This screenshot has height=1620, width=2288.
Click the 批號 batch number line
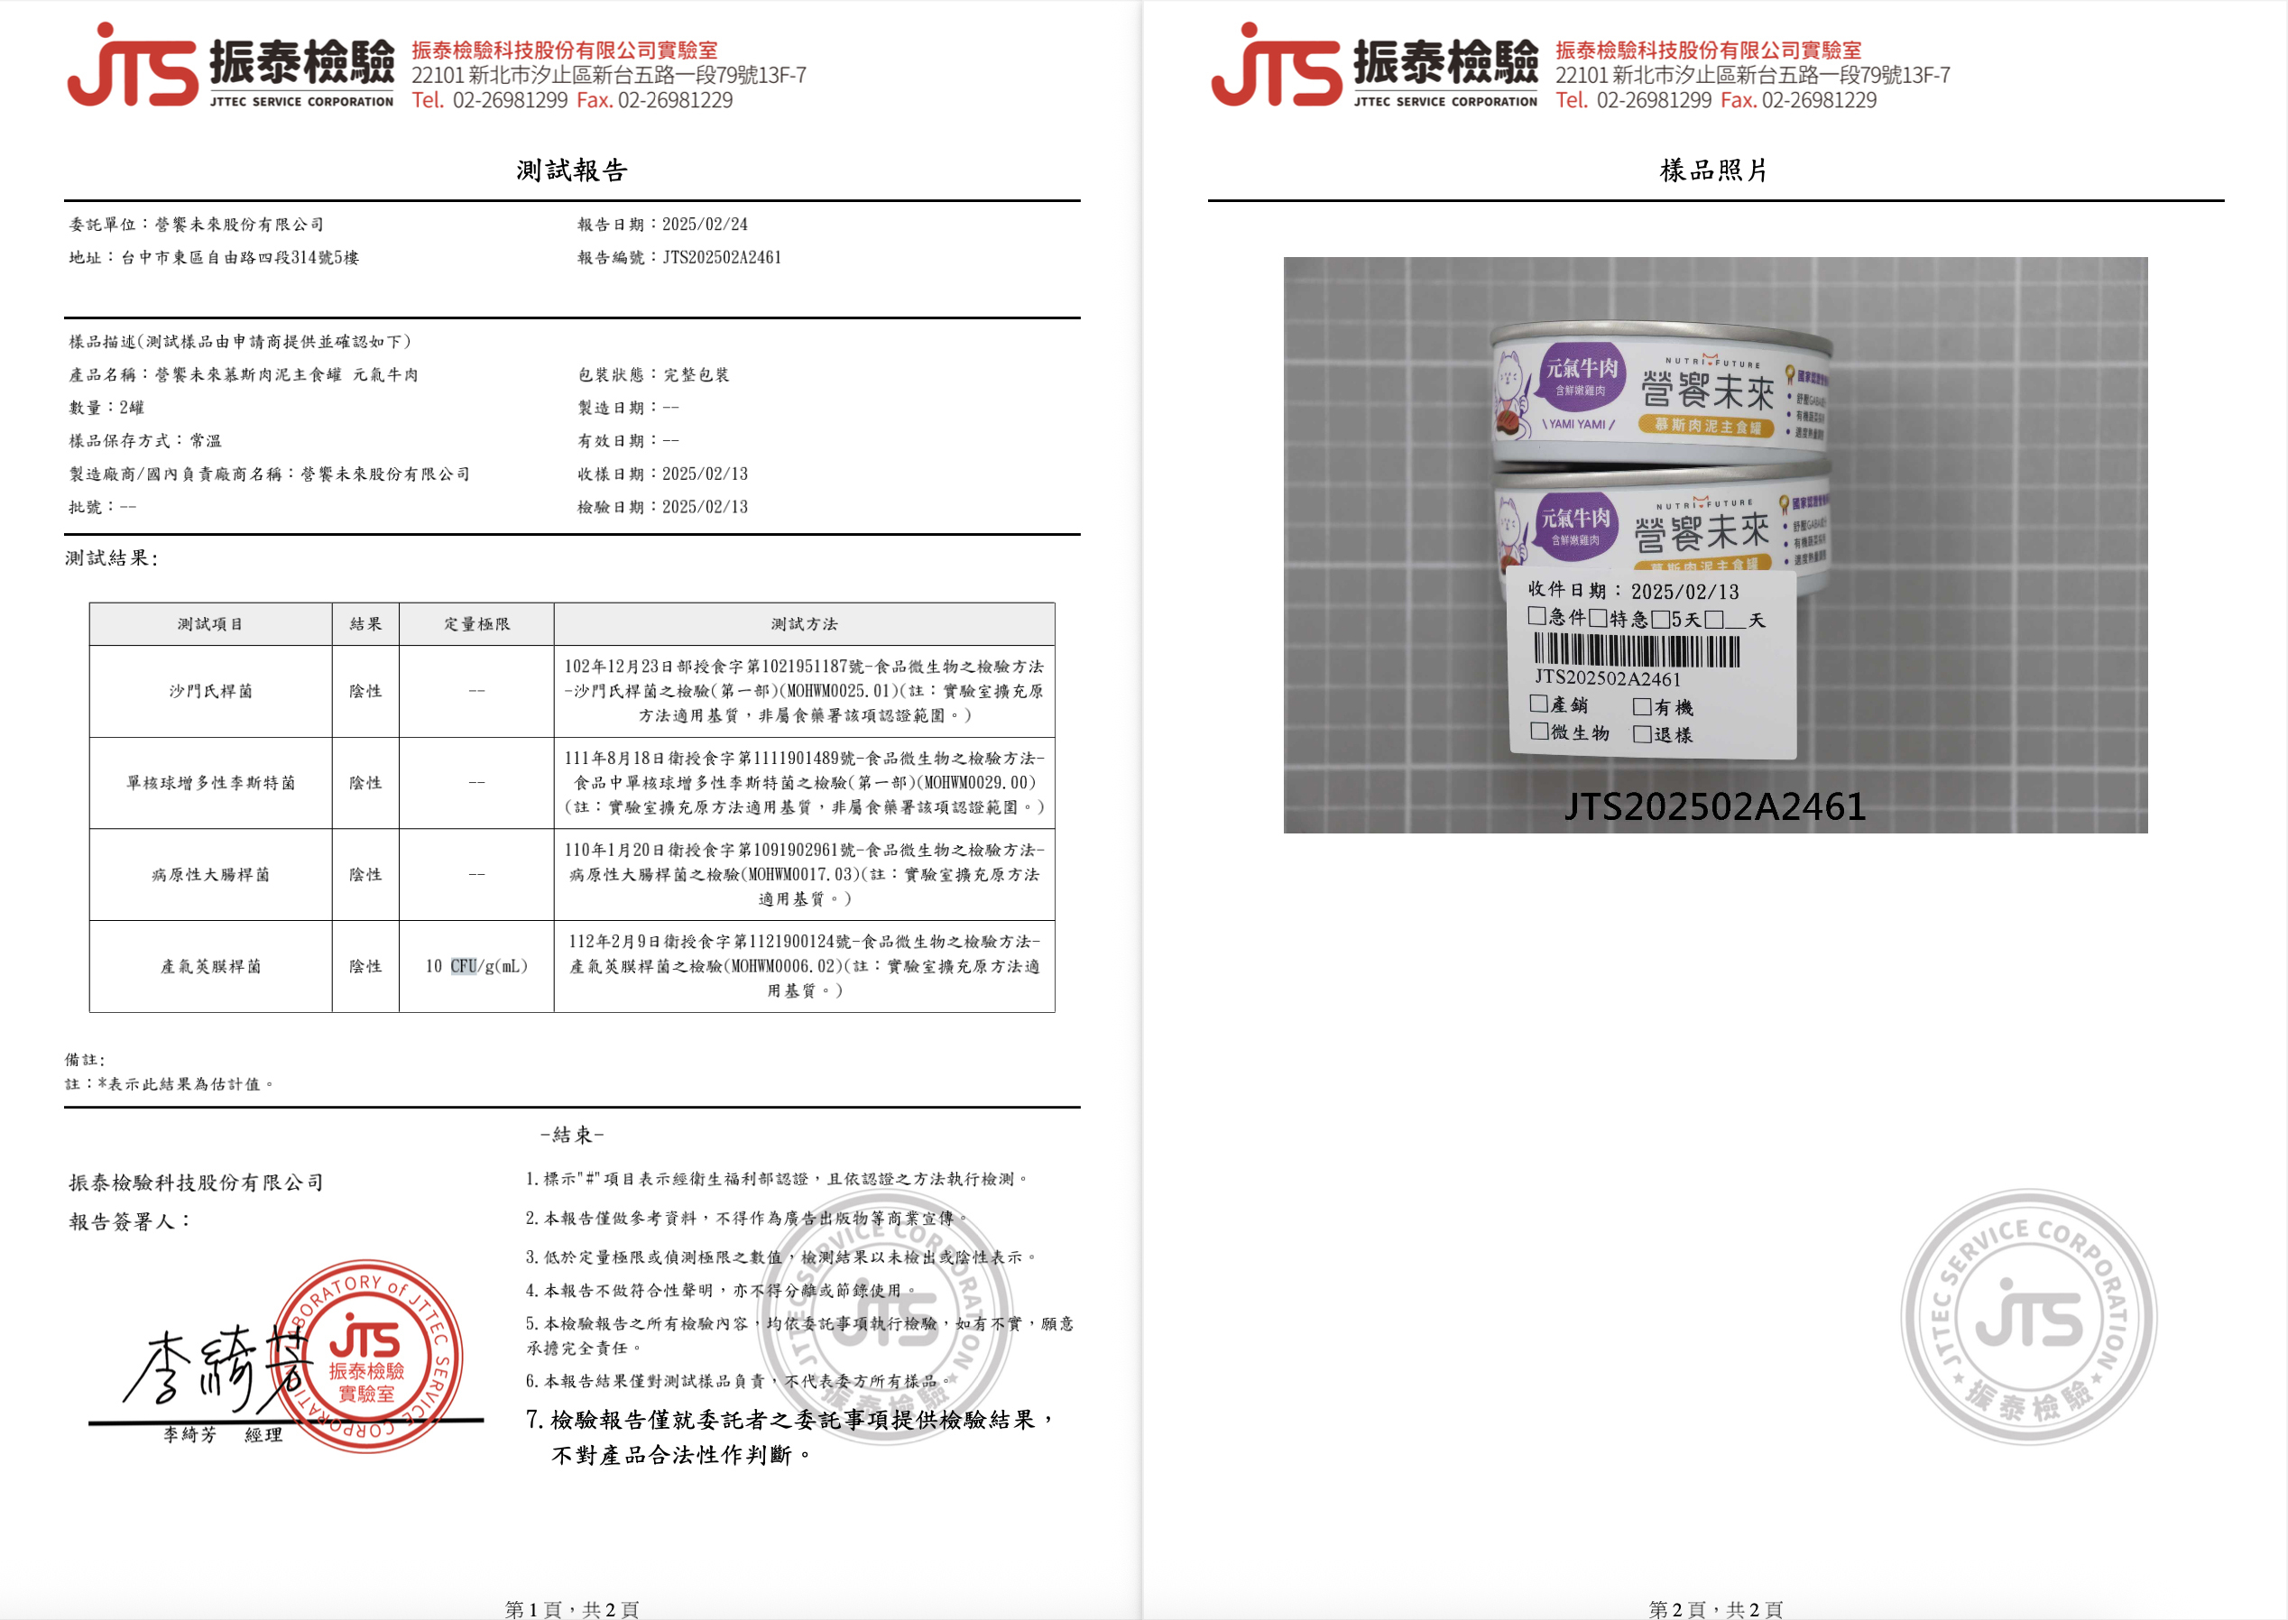(103, 507)
